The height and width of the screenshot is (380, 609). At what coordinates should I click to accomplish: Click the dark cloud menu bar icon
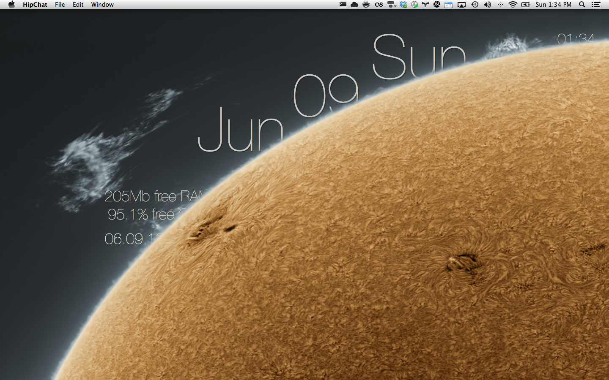coord(354,5)
